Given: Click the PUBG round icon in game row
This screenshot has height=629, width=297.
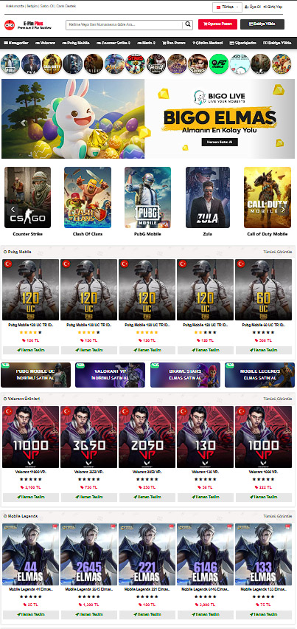Looking at the screenshot, I should pyautogui.click(x=10, y=63).
